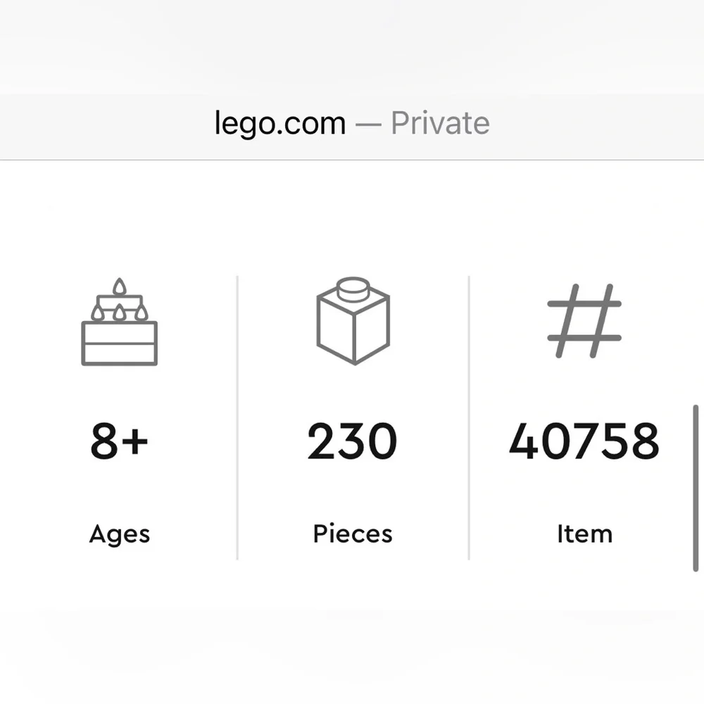
Task: Tap the lego.com address bar
Action: 352,123
